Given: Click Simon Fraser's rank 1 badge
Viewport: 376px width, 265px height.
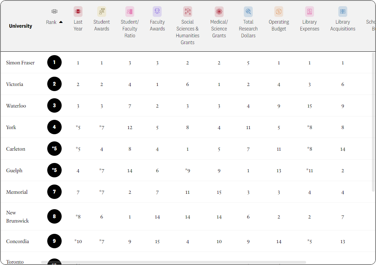Looking at the screenshot, I should pos(54,62).
